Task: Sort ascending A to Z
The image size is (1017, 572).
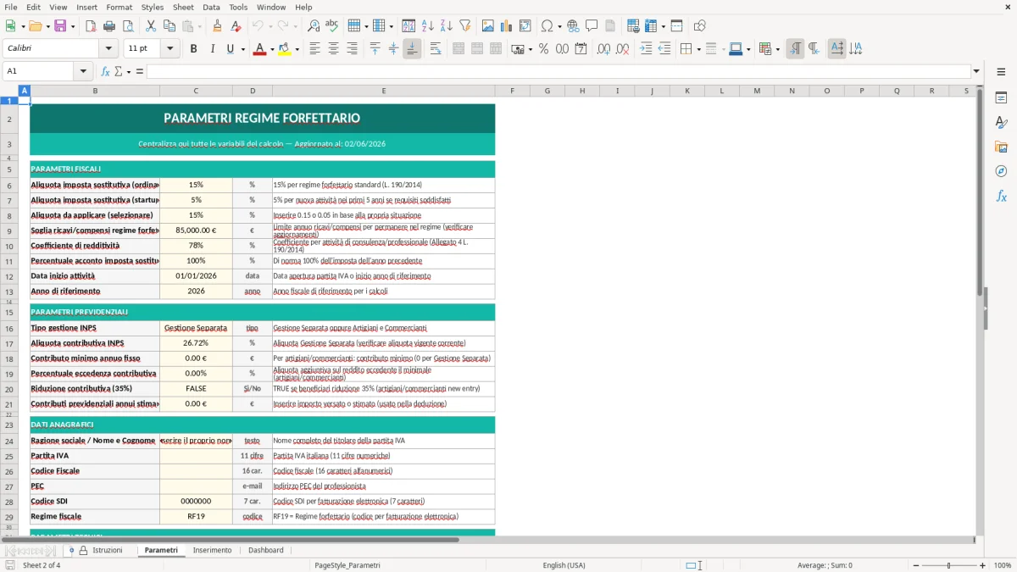Action: tap(427, 26)
